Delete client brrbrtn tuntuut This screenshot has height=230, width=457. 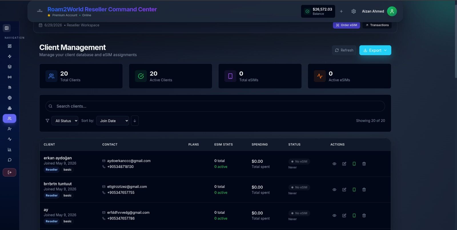pos(364,190)
